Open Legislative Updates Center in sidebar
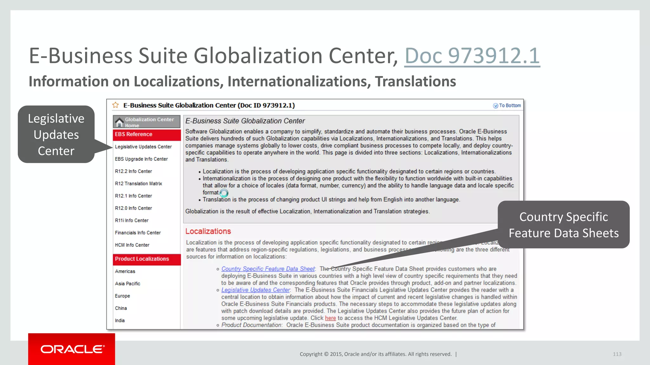 pos(143,147)
